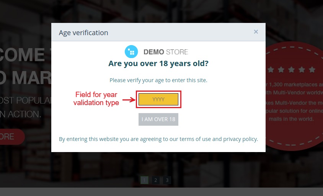The image size is (323, 196).
Task: Switch to banner slide 2
Action: click(x=156, y=180)
